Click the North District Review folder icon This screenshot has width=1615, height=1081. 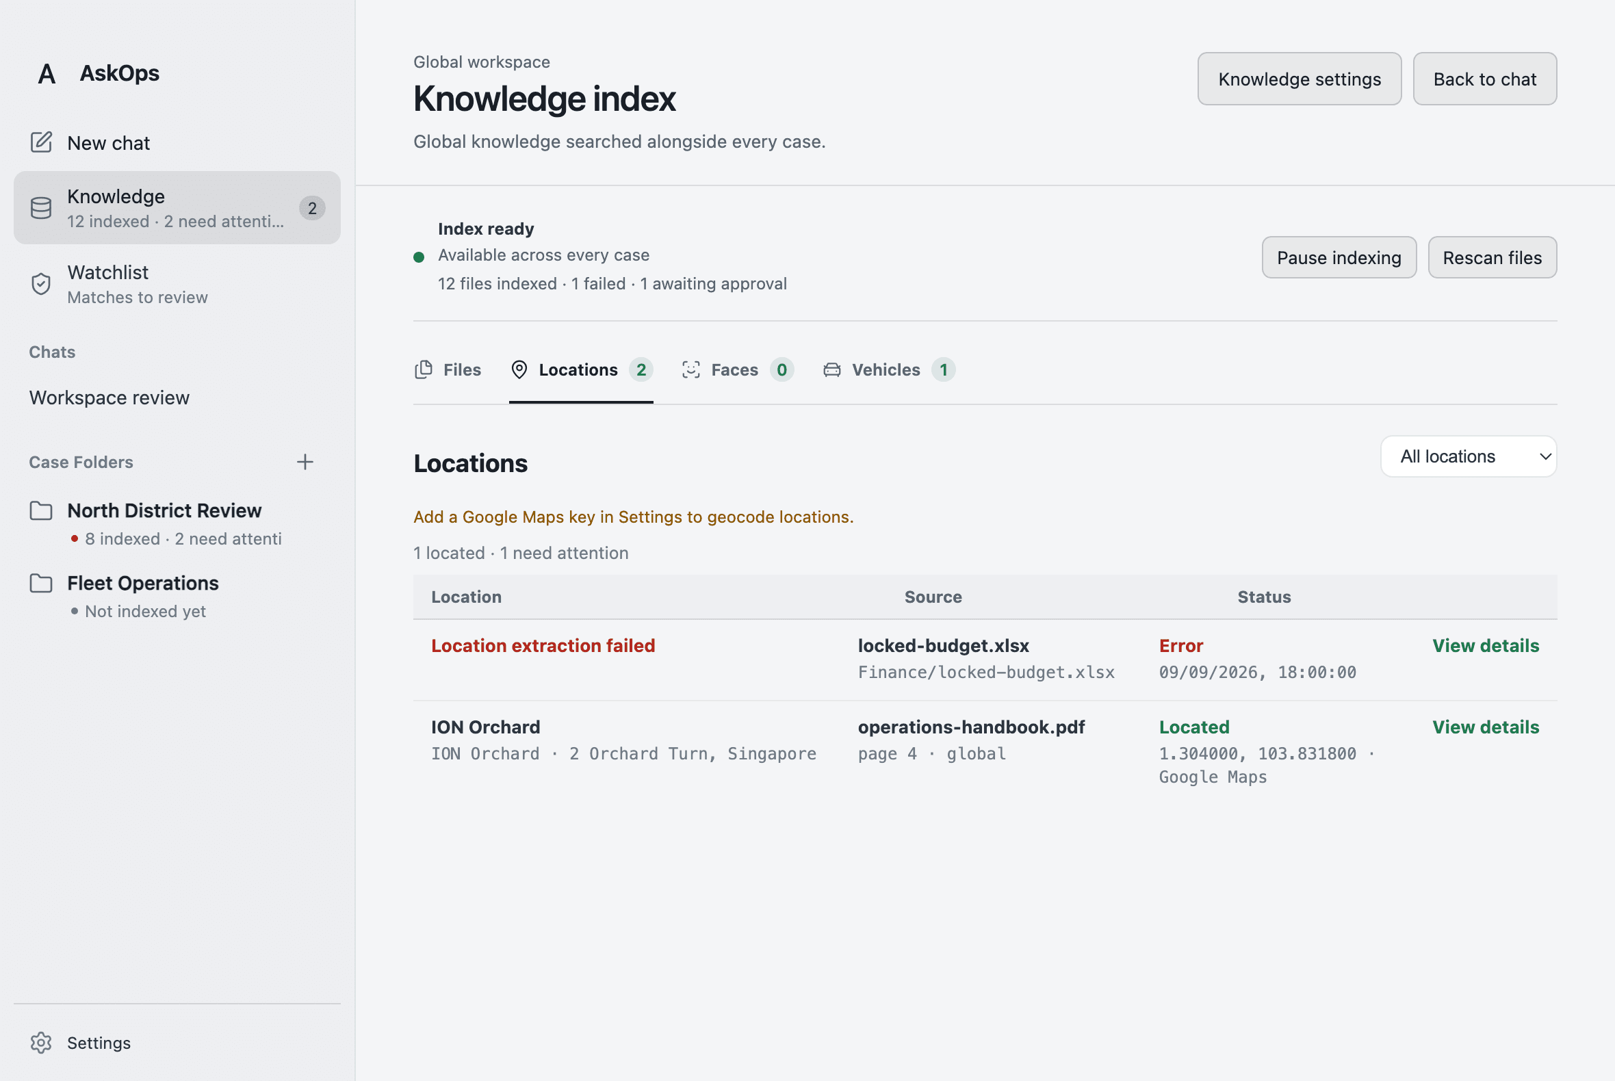click(x=41, y=511)
